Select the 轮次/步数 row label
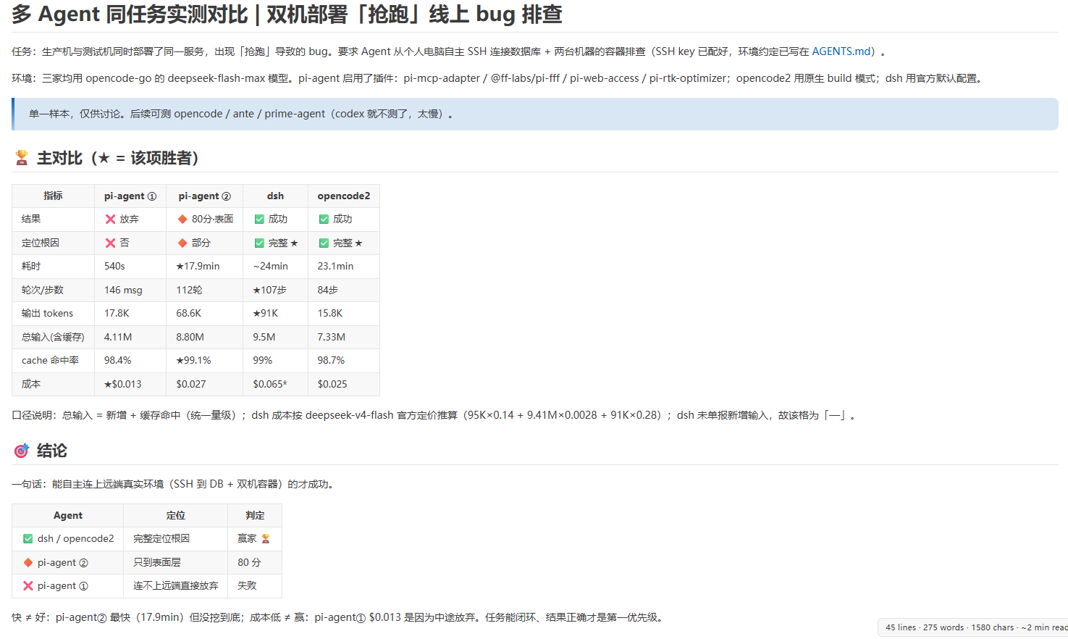The height and width of the screenshot is (639, 1068). coord(43,290)
